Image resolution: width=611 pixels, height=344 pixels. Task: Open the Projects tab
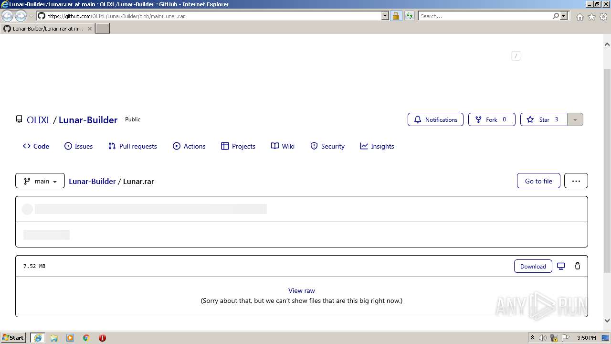[238, 146]
